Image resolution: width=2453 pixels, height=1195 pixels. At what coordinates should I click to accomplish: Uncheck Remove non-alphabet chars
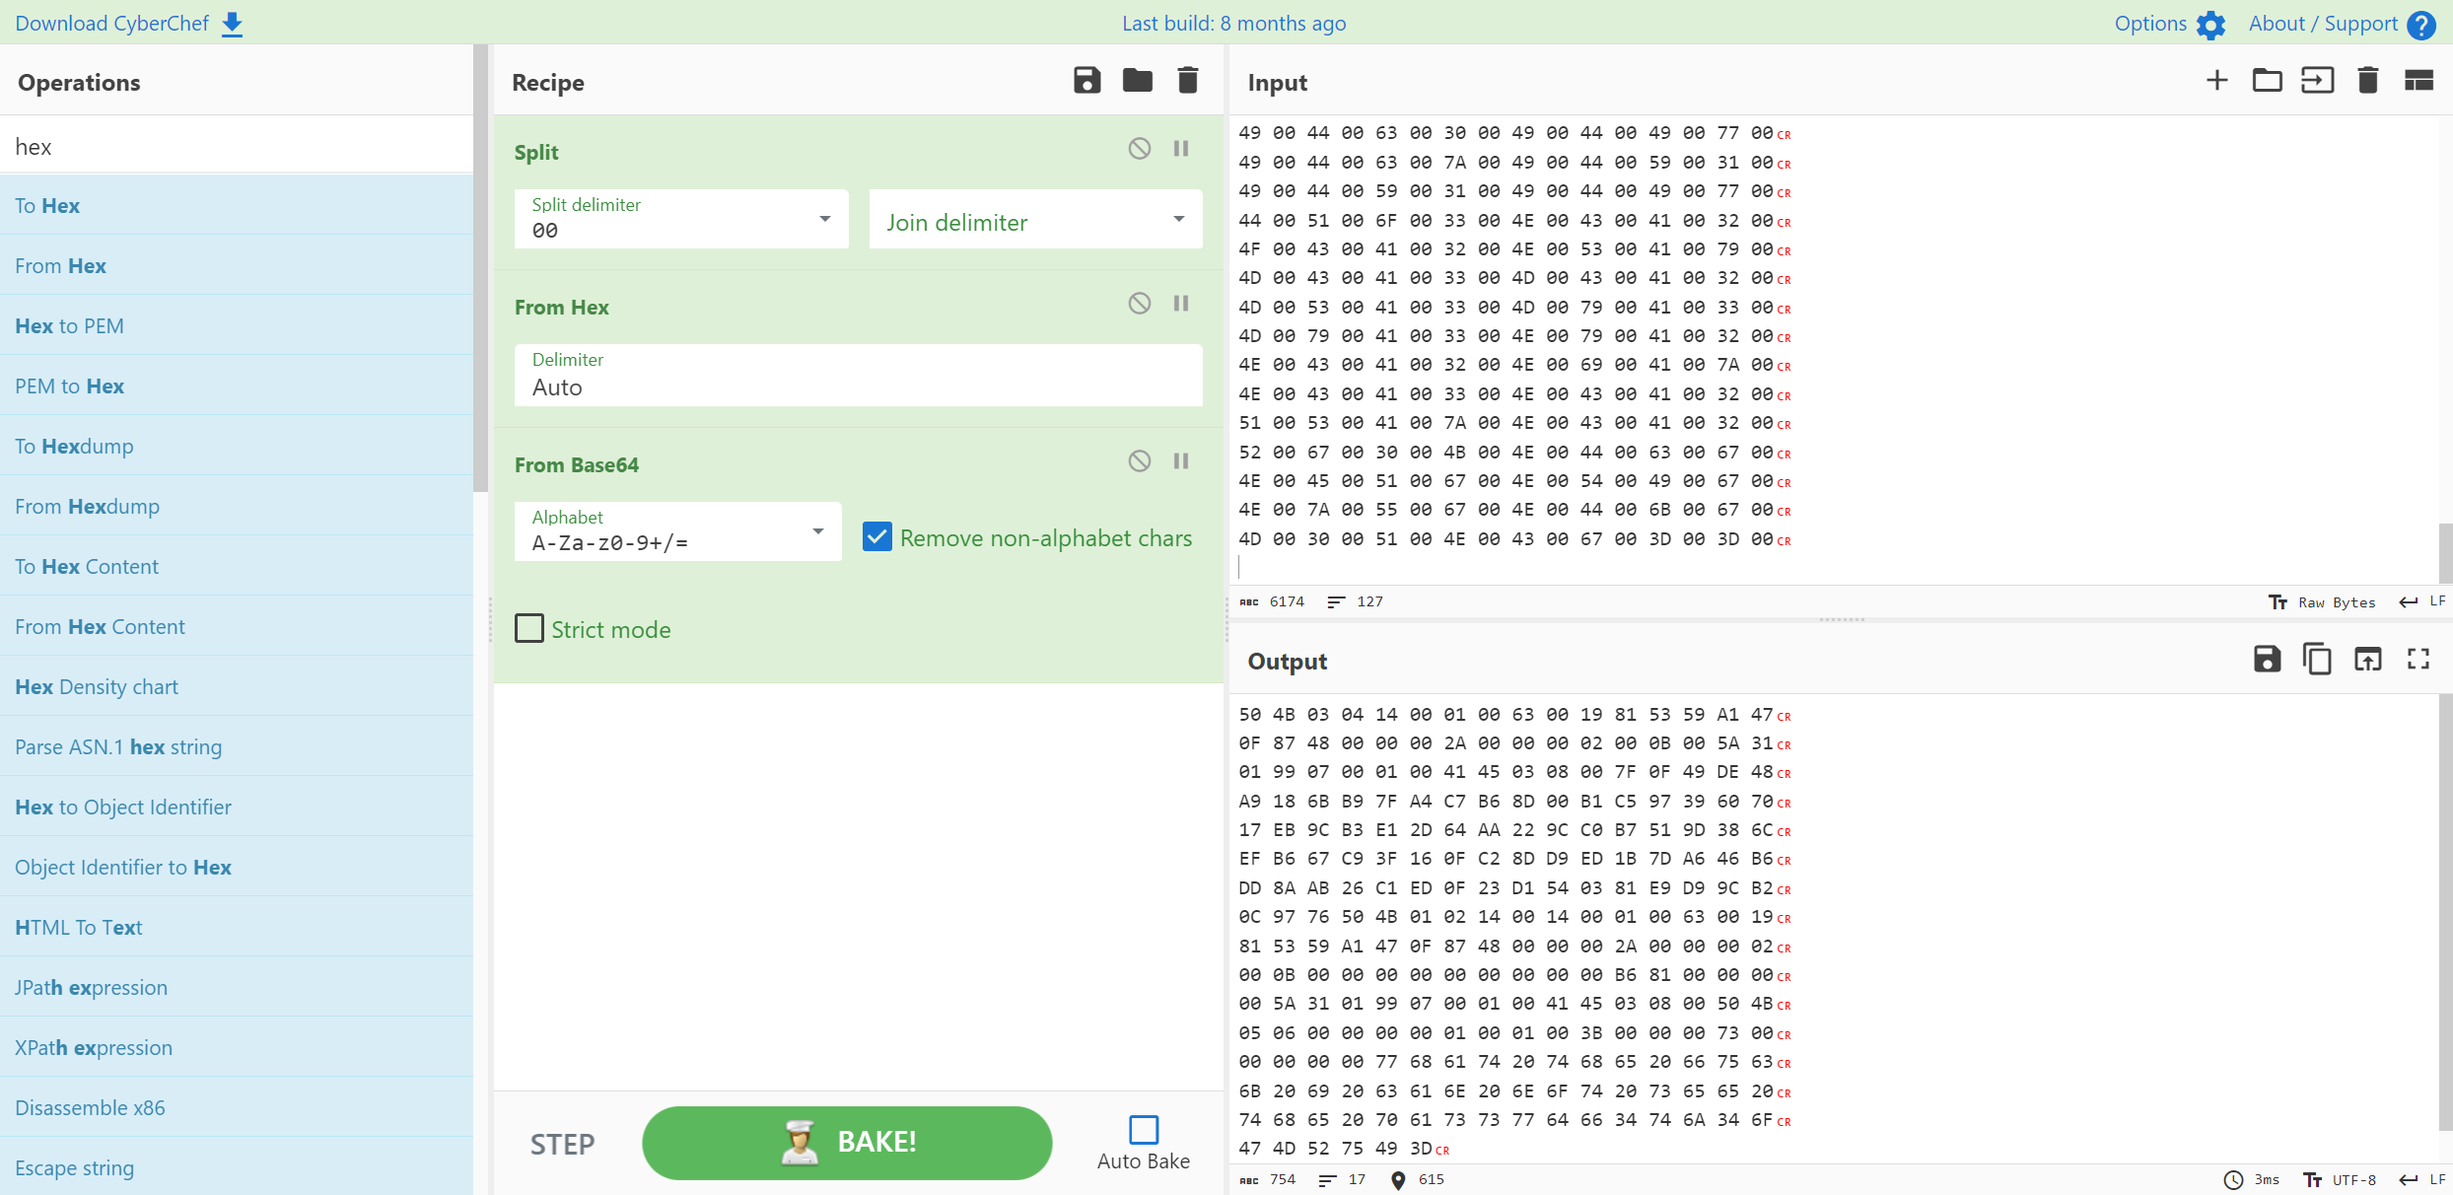click(x=876, y=536)
